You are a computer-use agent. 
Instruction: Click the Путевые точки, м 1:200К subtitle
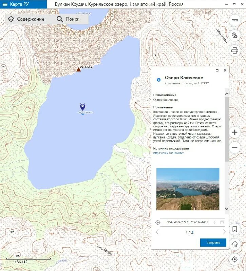pos(187,83)
